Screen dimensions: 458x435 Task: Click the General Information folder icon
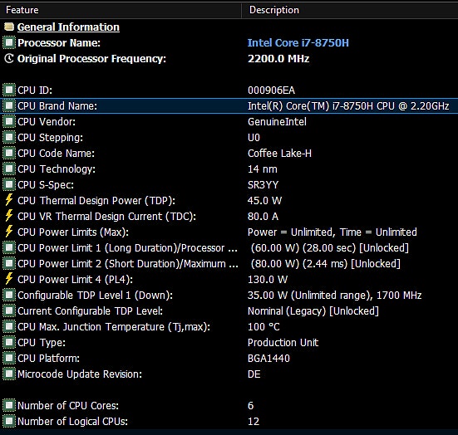pos(9,27)
